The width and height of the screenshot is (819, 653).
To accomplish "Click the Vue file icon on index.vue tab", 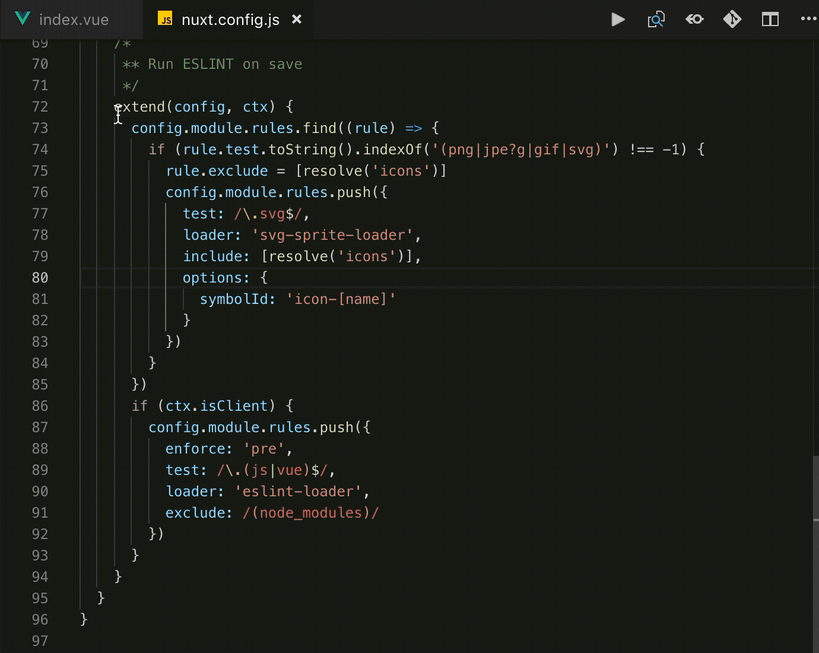I will [23, 19].
